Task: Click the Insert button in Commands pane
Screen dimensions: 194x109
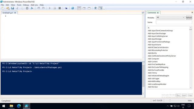Action: [184, 95]
